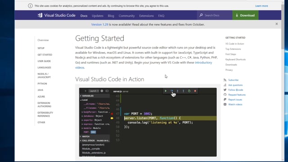Click the GitHub Request features icon
Viewport: 288px width, 162px height.
pos(225,94)
